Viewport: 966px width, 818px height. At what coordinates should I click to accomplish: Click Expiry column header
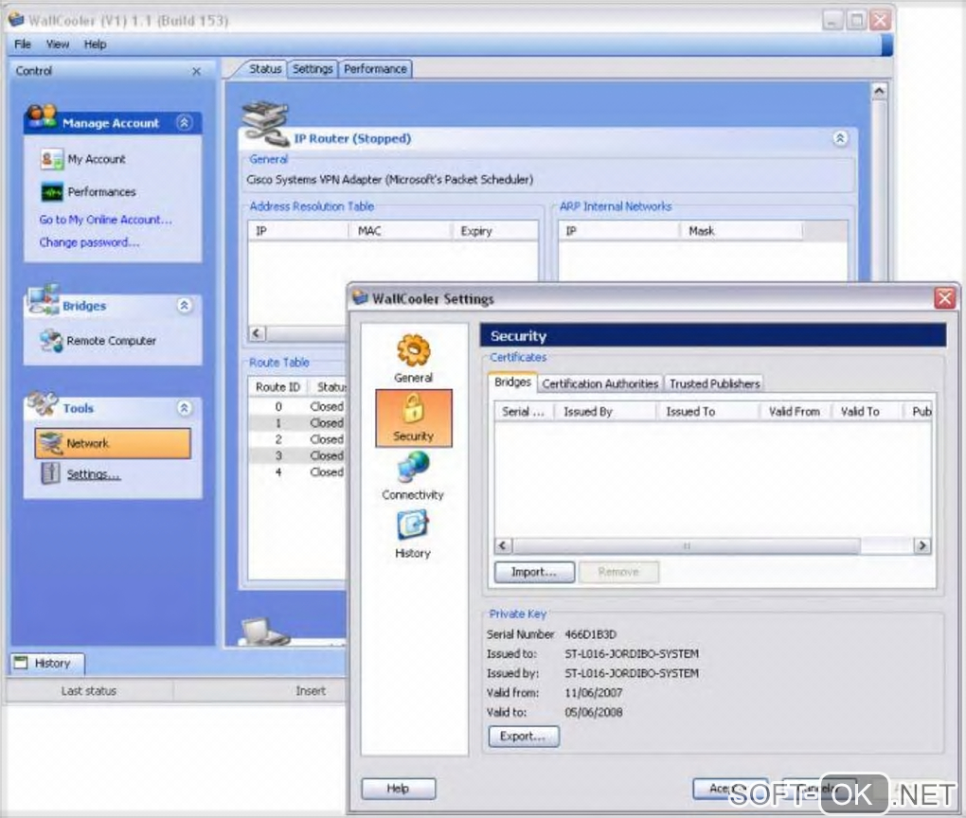click(x=495, y=231)
